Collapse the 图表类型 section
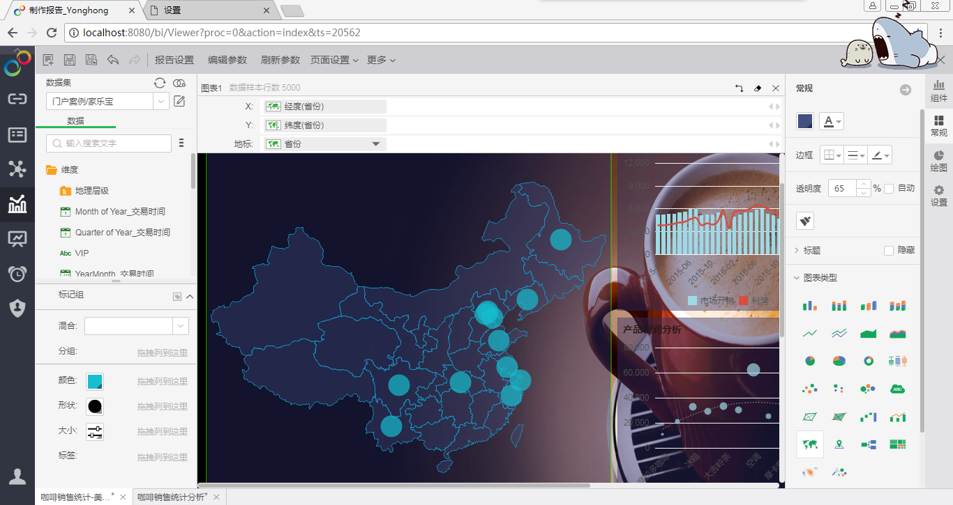This screenshot has width=953, height=505. point(797,278)
